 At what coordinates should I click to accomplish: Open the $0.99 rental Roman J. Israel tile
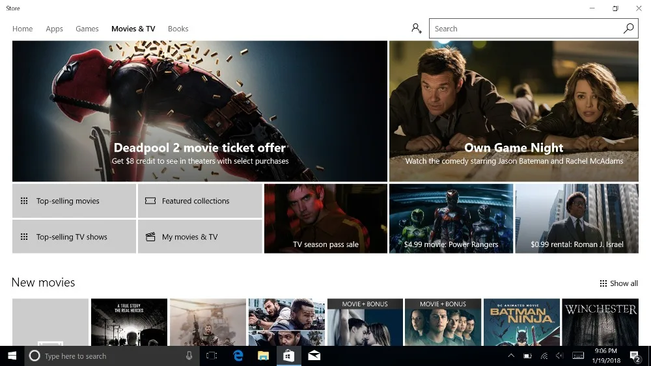point(577,218)
